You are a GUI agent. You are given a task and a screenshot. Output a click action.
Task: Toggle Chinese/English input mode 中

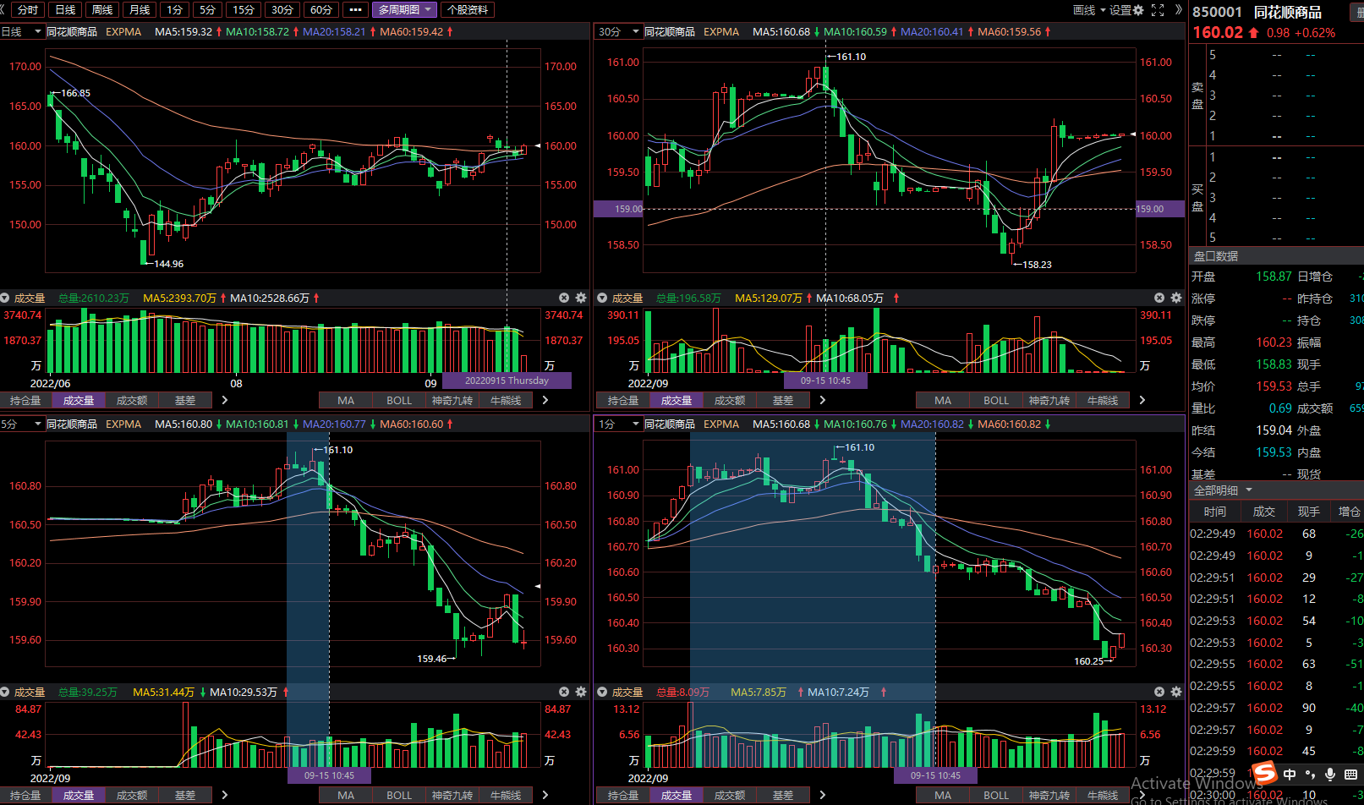pyautogui.click(x=1290, y=774)
